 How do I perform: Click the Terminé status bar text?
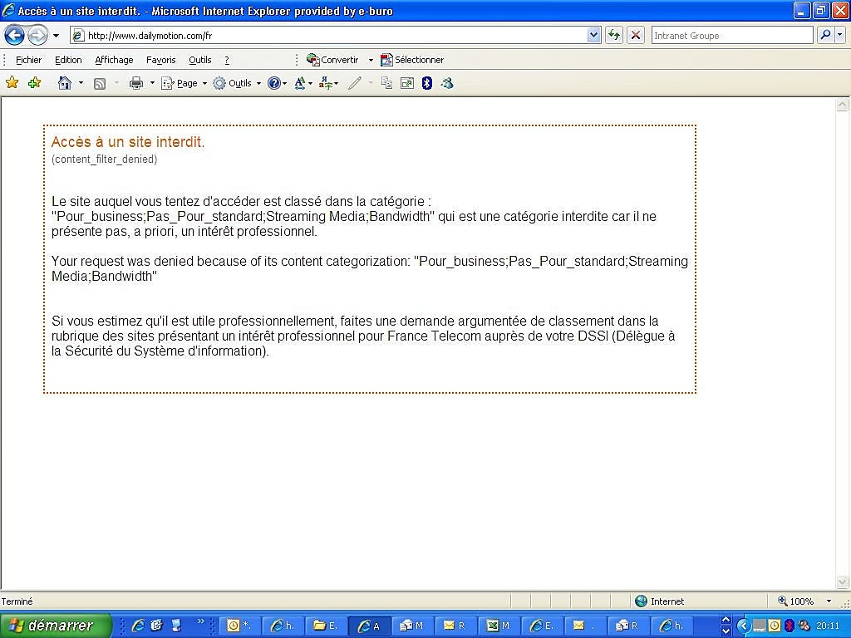17,601
